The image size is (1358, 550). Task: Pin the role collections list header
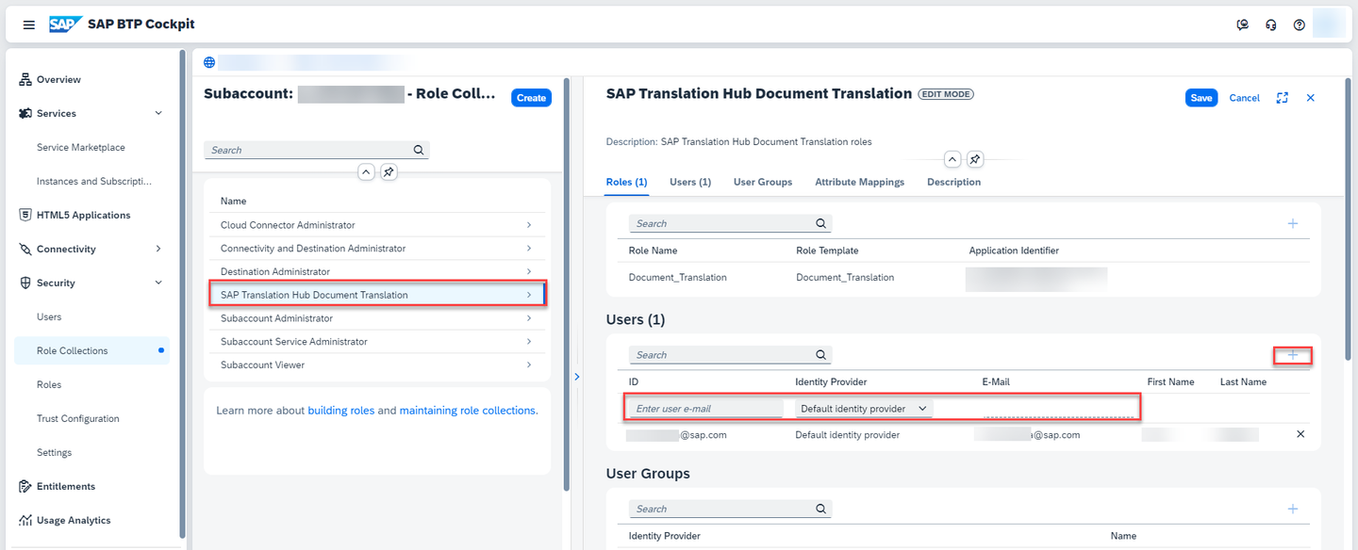[389, 172]
